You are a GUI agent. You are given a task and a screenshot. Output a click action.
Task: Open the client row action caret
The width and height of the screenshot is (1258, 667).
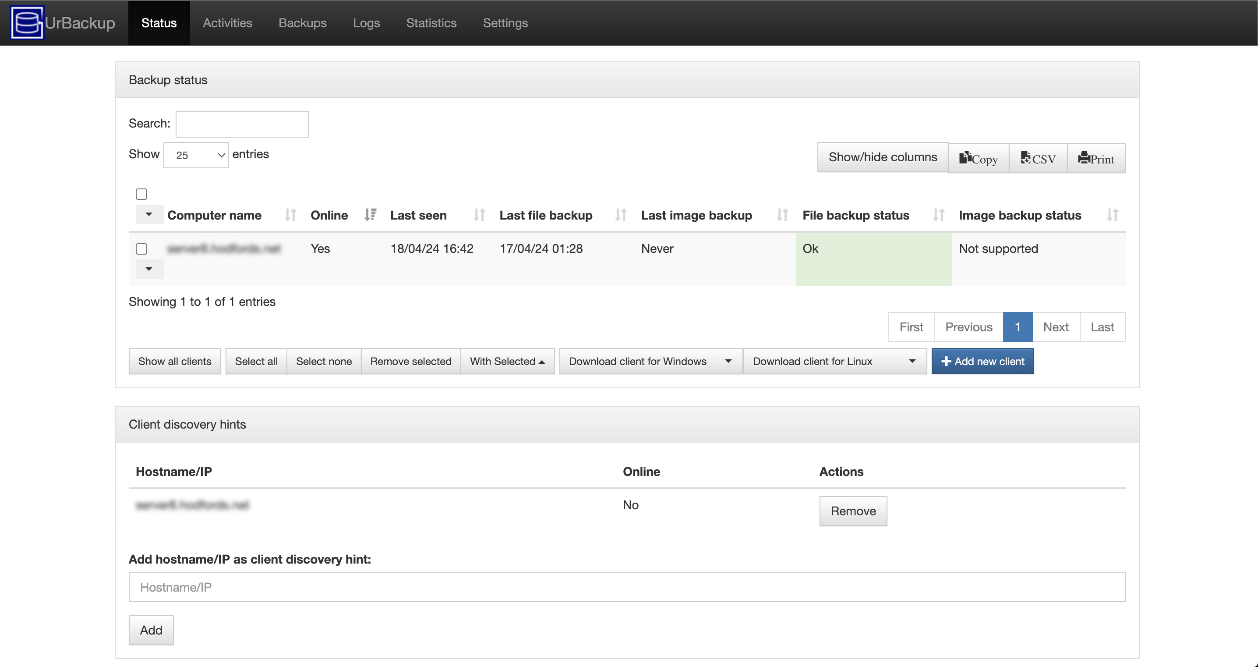point(149,269)
